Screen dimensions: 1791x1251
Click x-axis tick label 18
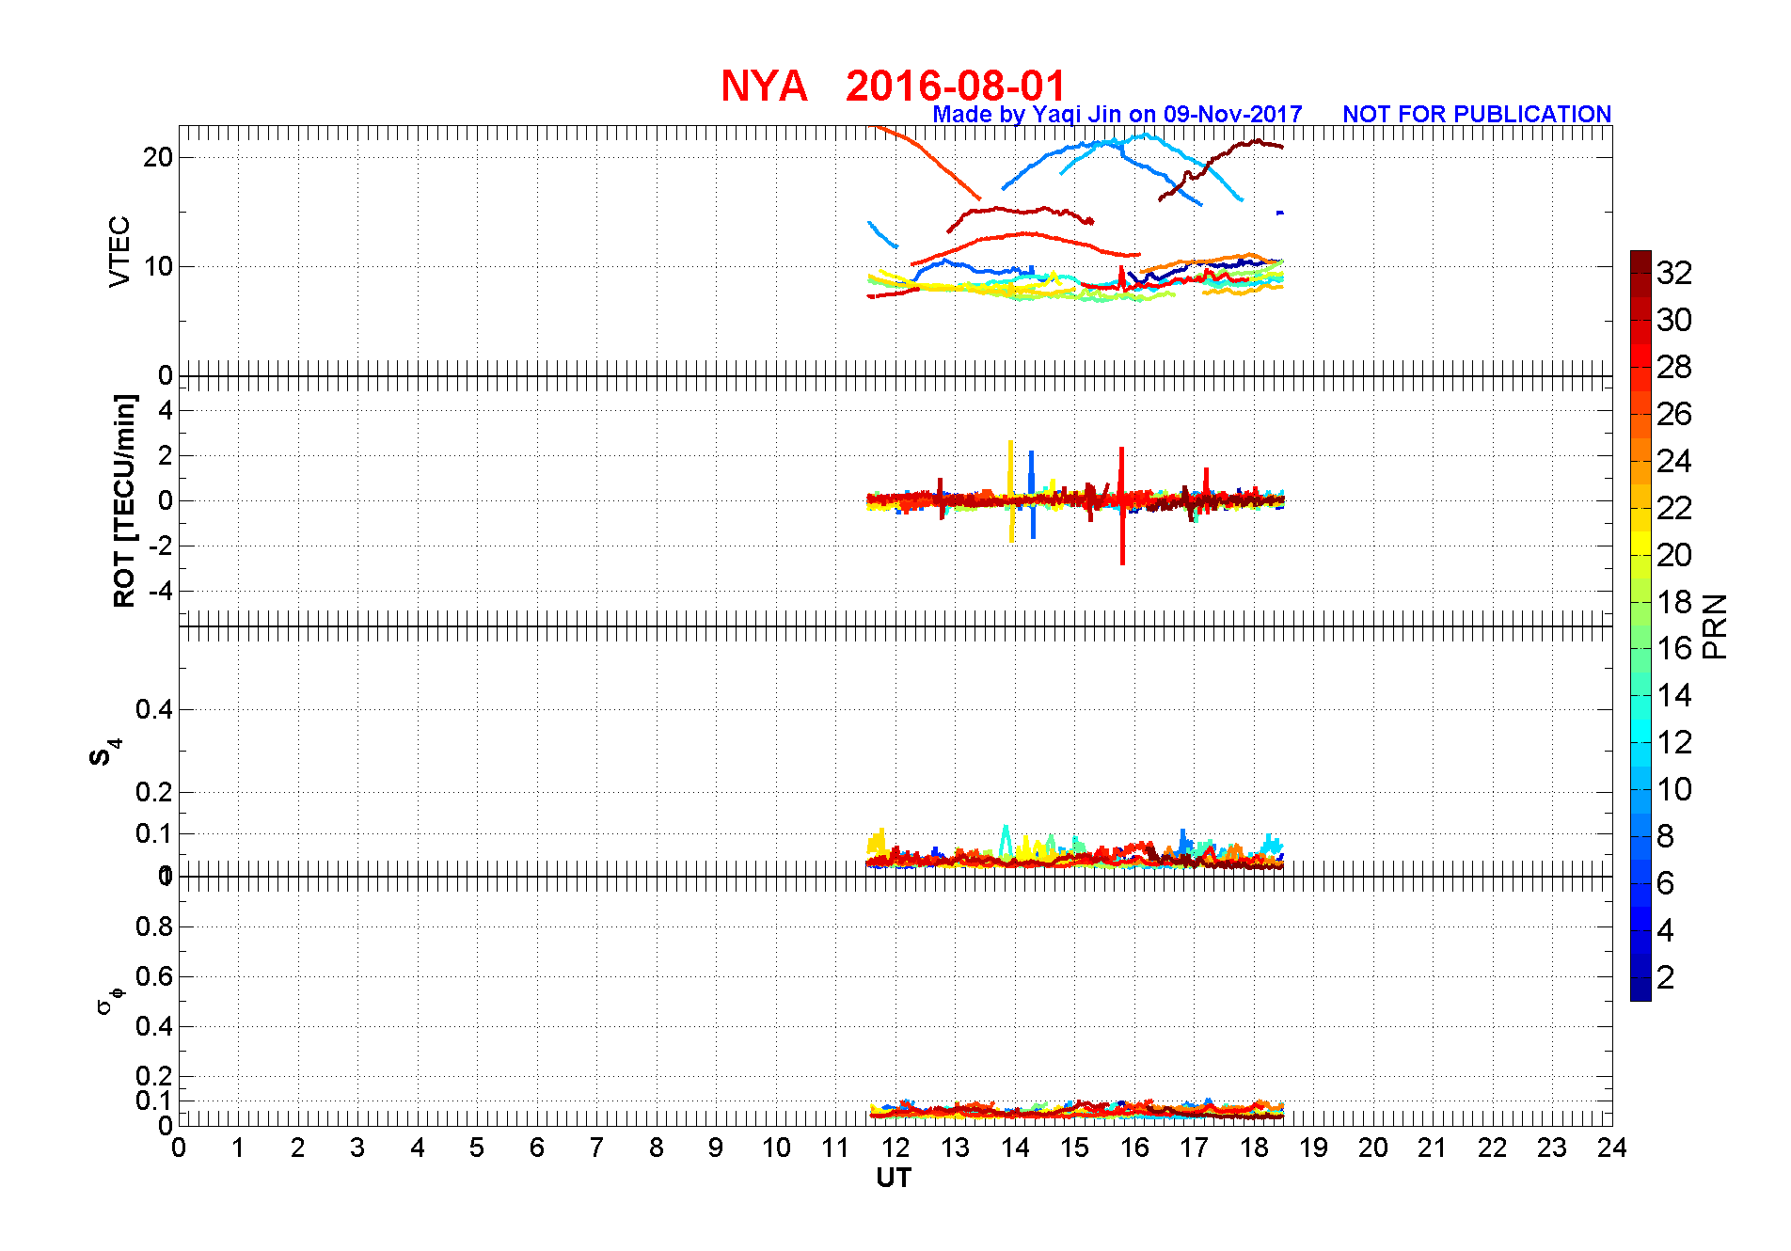[1254, 1148]
